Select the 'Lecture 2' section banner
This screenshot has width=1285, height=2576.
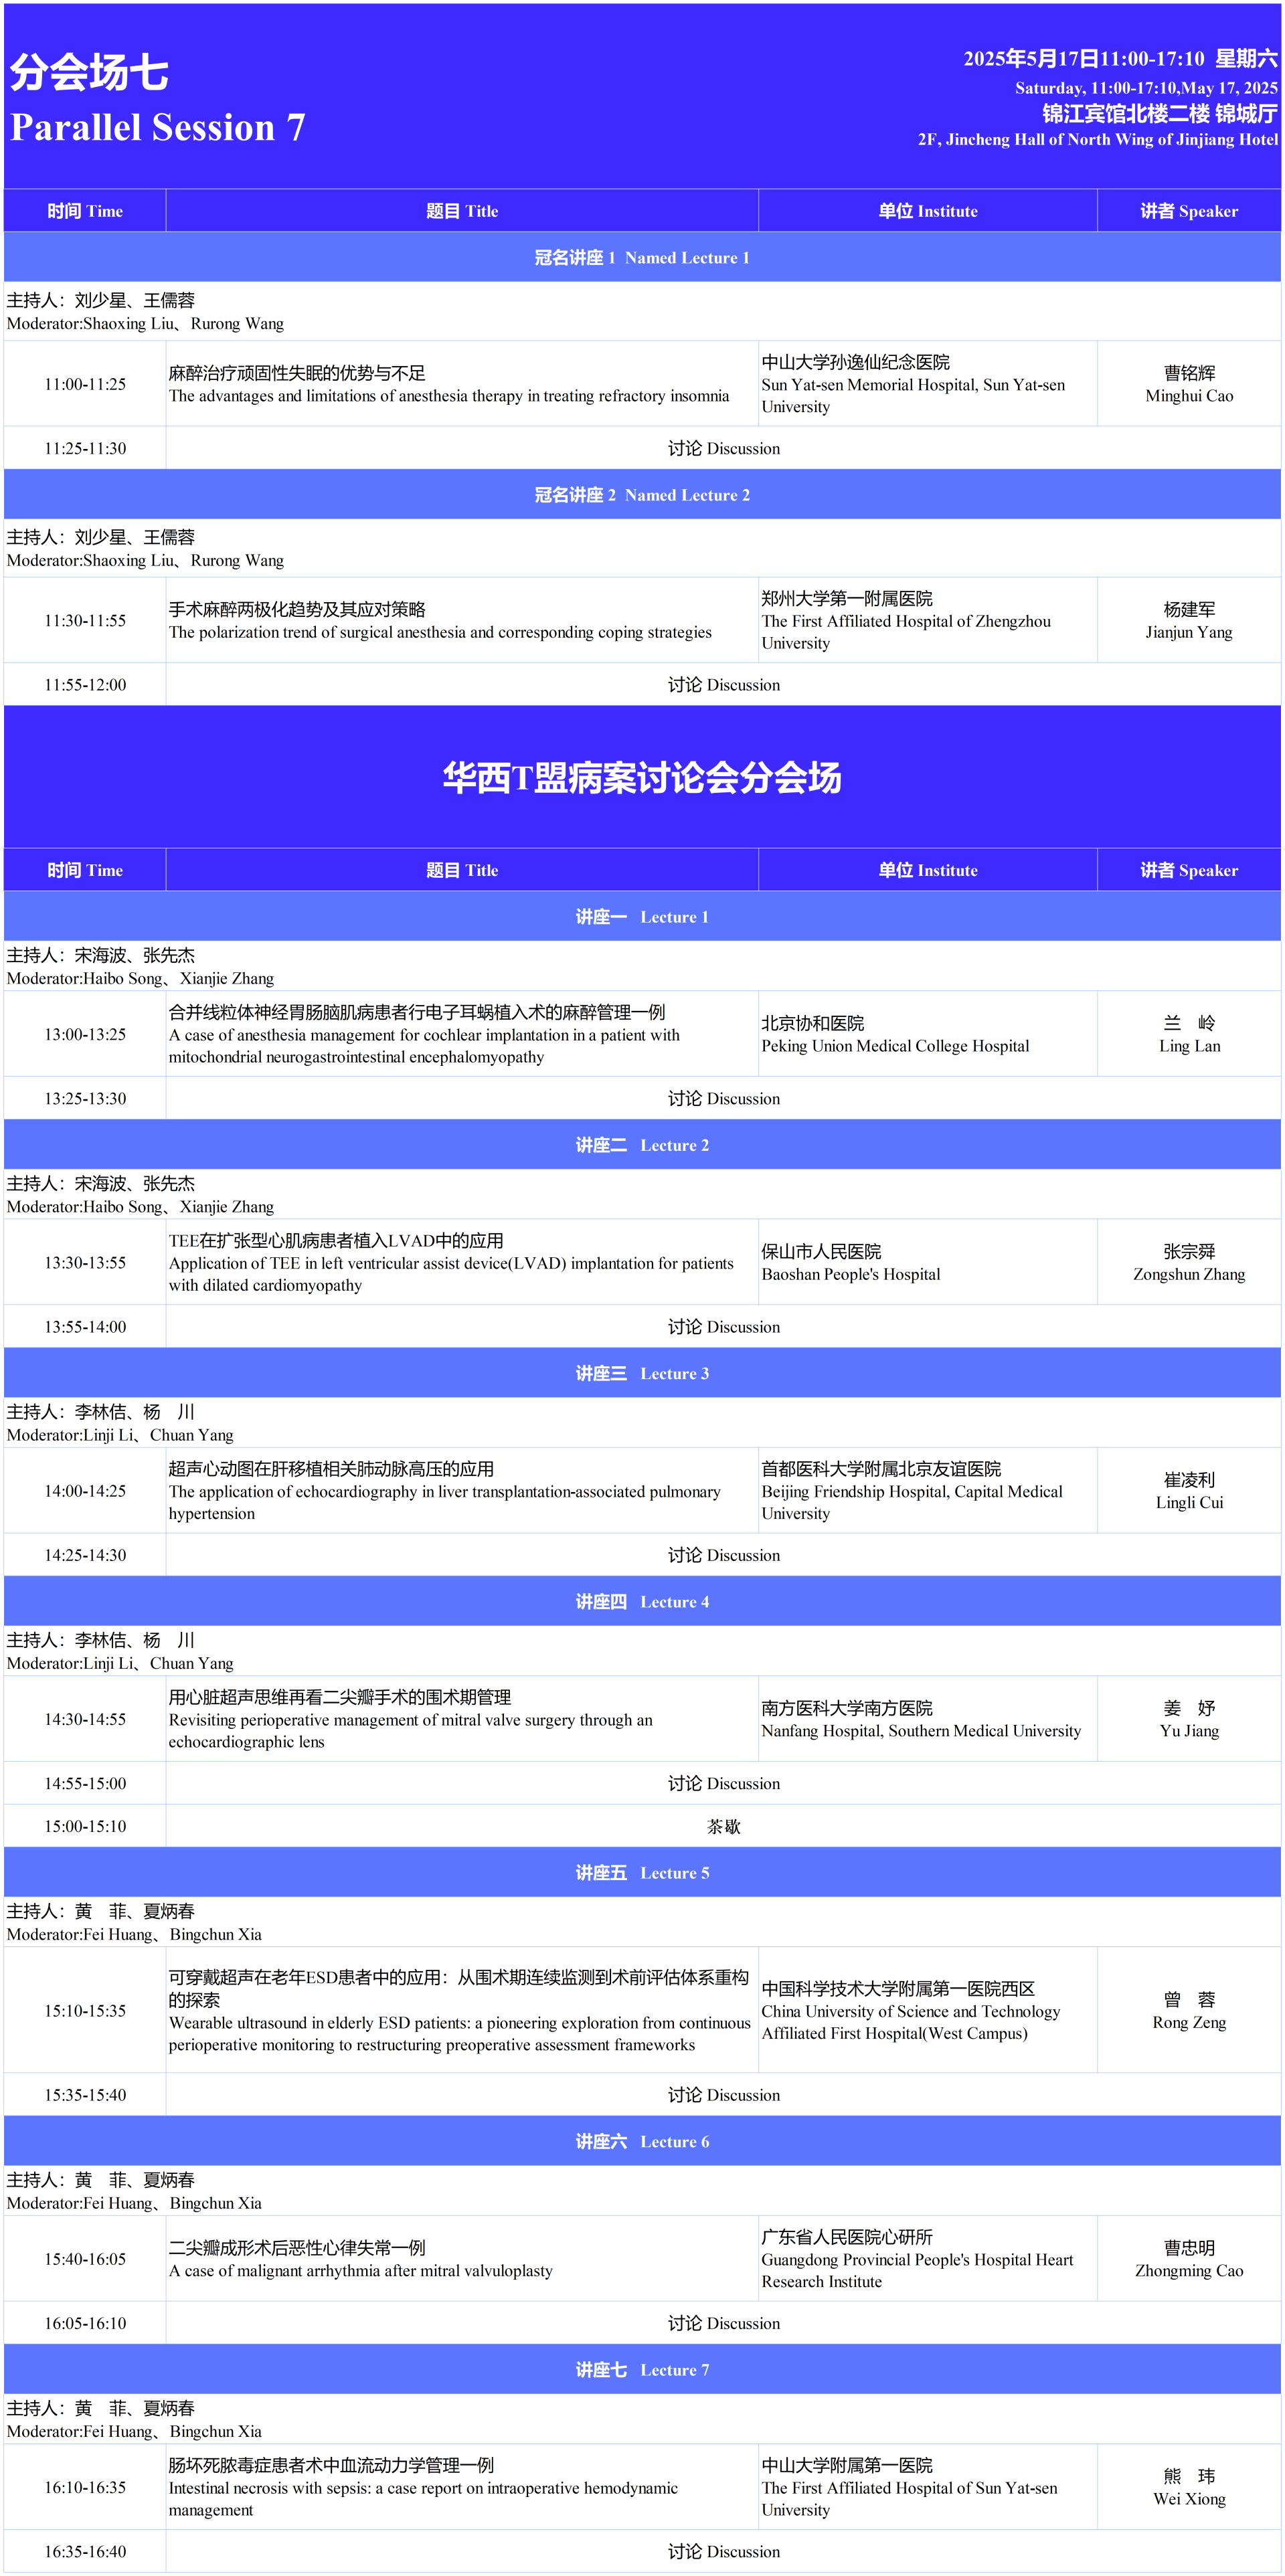click(x=642, y=1145)
